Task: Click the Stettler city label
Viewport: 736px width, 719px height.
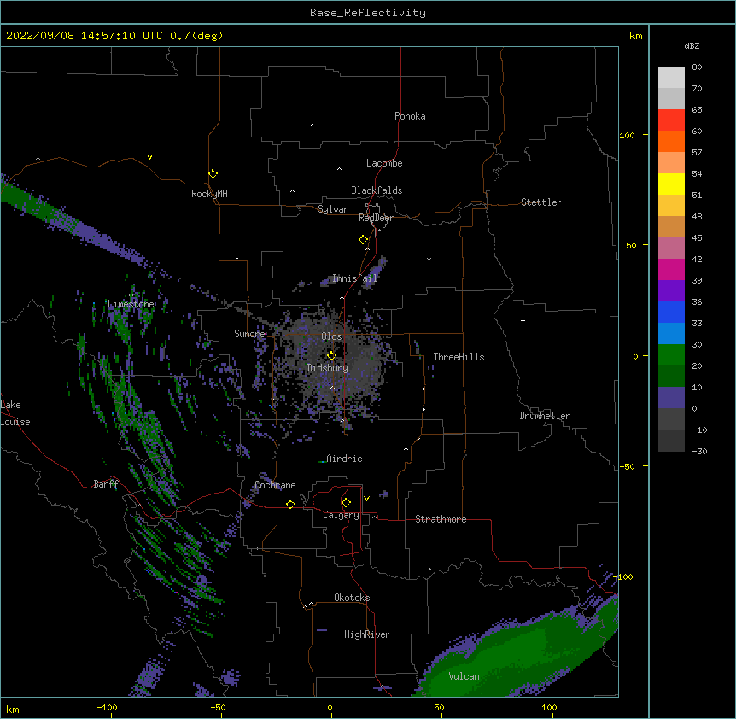Action: click(541, 202)
